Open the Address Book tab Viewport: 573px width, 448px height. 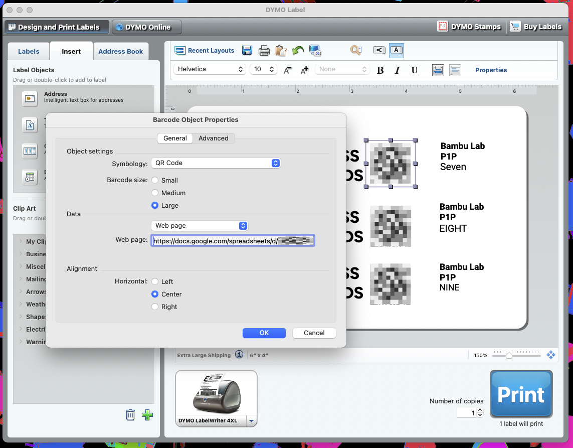tap(120, 51)
